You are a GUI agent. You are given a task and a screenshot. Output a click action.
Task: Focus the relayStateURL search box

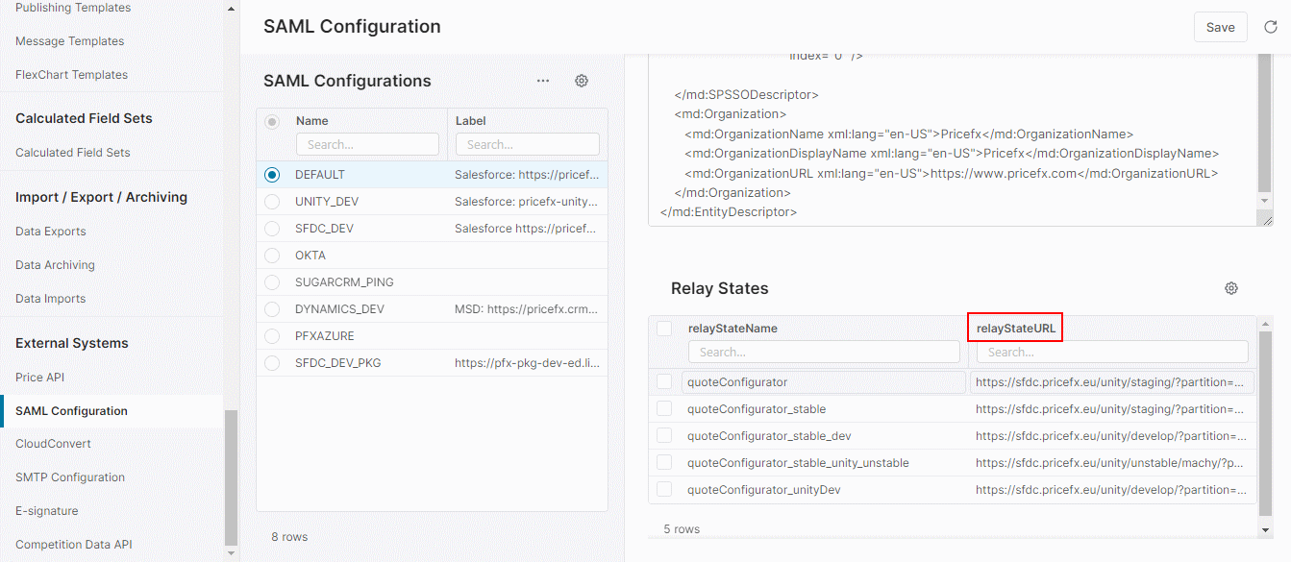1111,352
